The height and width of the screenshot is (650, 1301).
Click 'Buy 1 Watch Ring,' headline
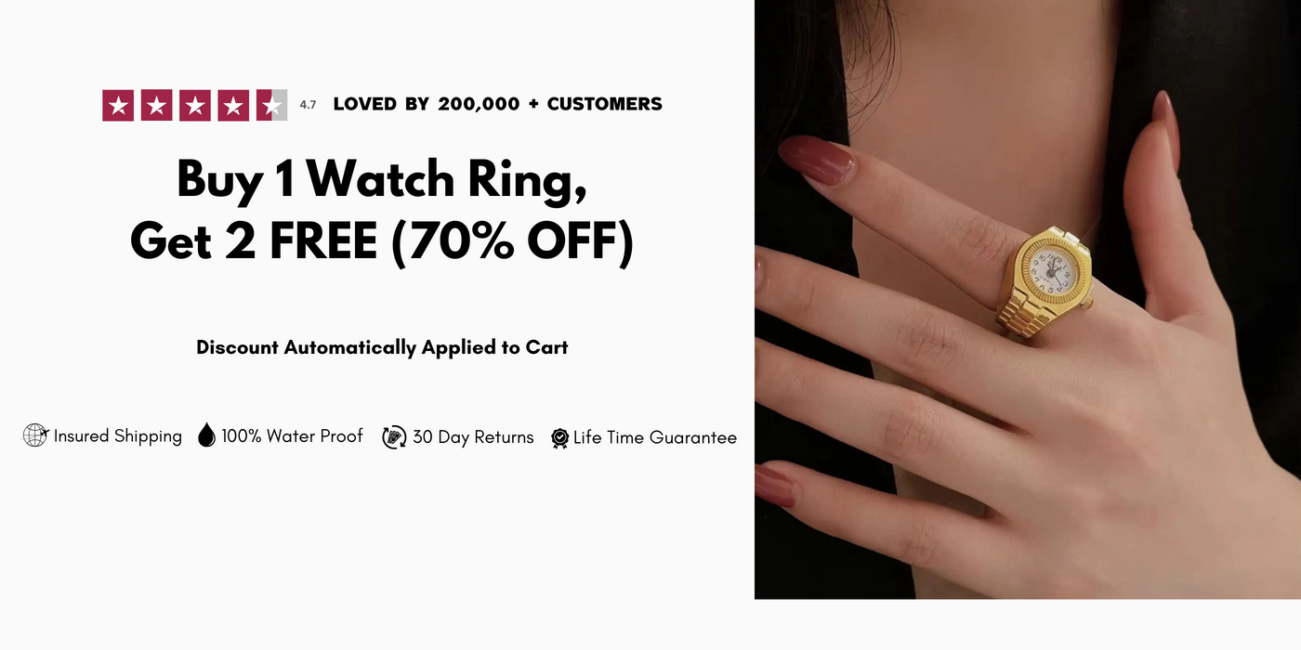pos(382,179)
